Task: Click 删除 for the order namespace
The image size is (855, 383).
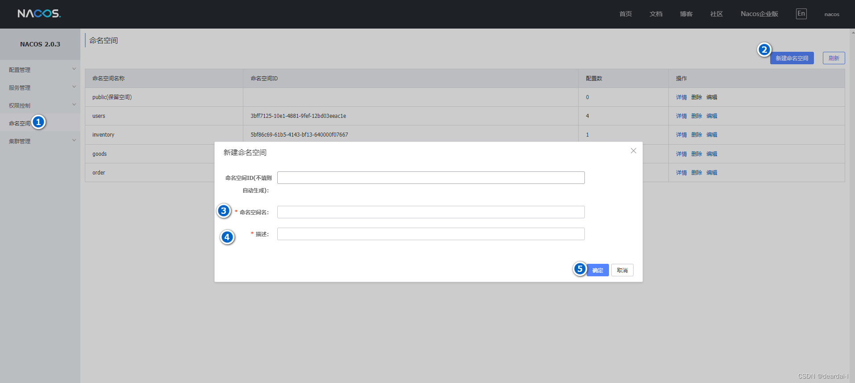Action: tap(697, 173)
